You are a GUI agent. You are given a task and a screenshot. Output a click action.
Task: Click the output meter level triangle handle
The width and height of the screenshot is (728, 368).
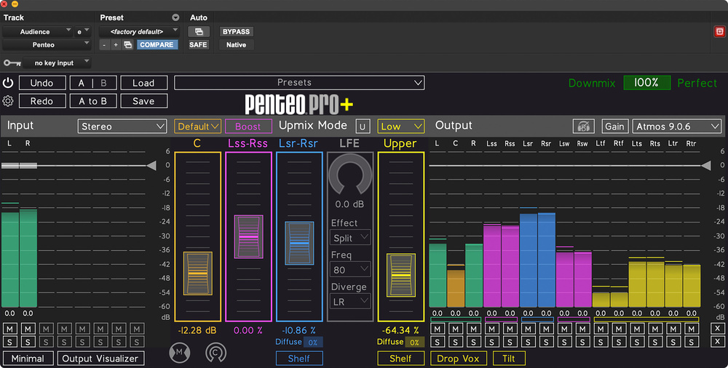(x=705, y=165)
